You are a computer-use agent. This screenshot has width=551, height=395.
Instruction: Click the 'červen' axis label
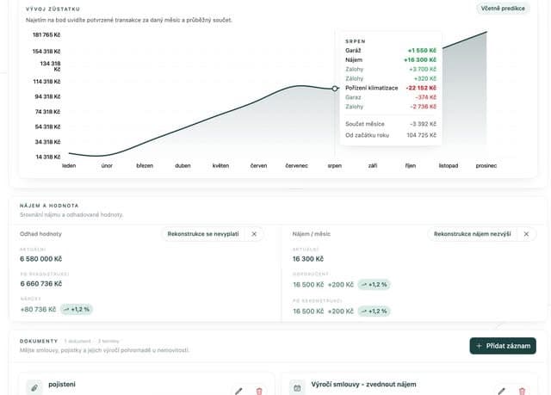coord(258,165)
